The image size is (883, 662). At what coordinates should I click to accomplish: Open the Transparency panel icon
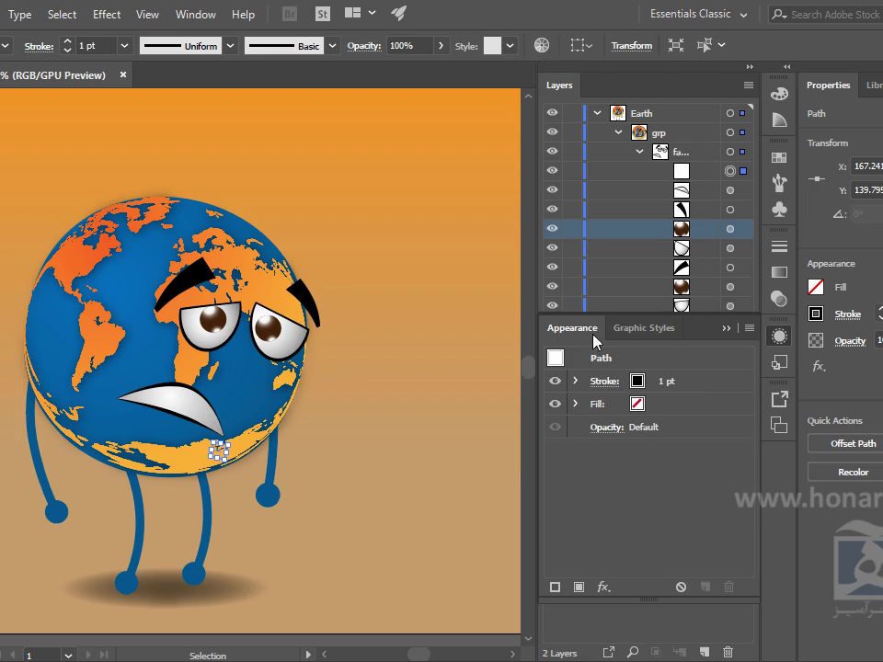coord(779,298)
